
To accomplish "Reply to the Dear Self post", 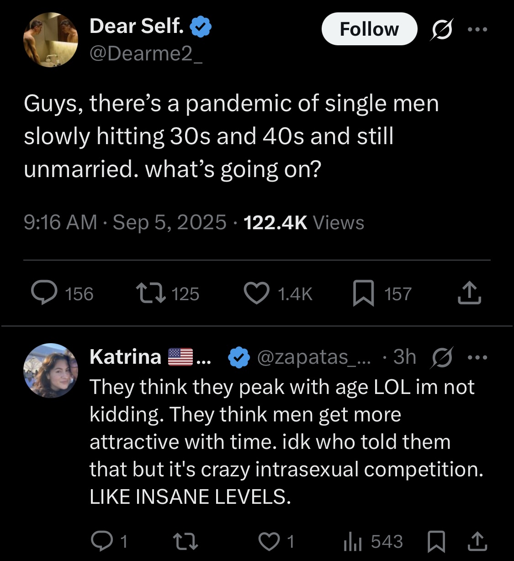I will pyautogui.click(x=44, y=293).
